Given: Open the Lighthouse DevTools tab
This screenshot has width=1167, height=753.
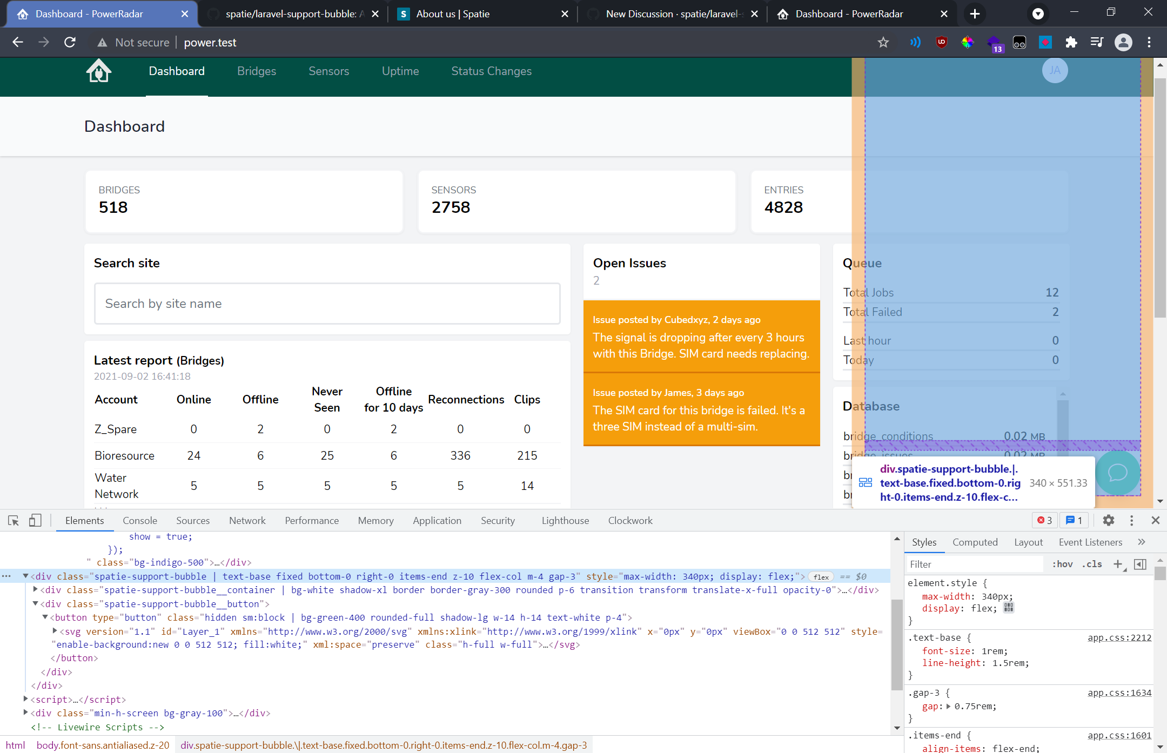Looking at the screenshot, I should [565, 520].
